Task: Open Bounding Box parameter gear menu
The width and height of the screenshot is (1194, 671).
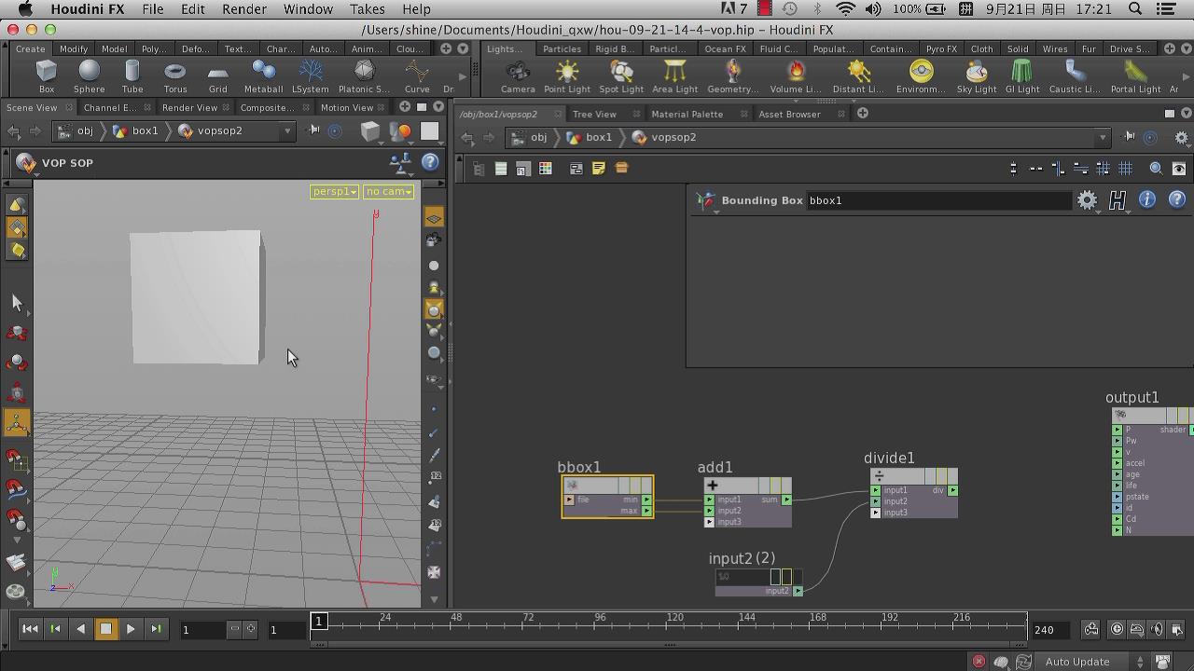Action: (x=1087, y=200)
